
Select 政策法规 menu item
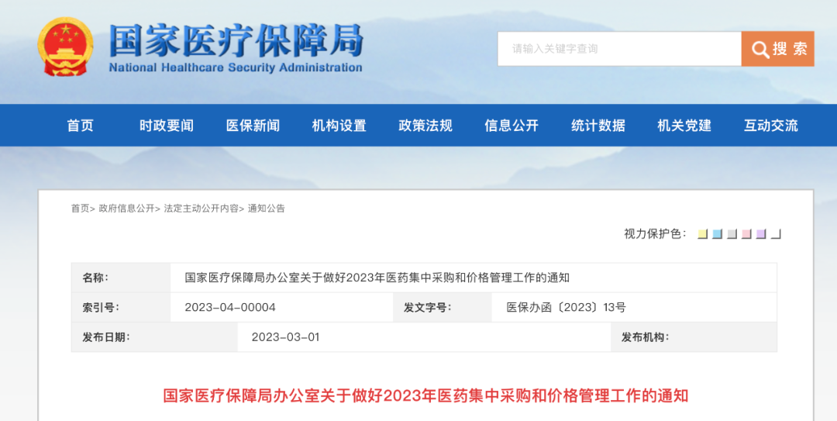[x=425, y=126]
